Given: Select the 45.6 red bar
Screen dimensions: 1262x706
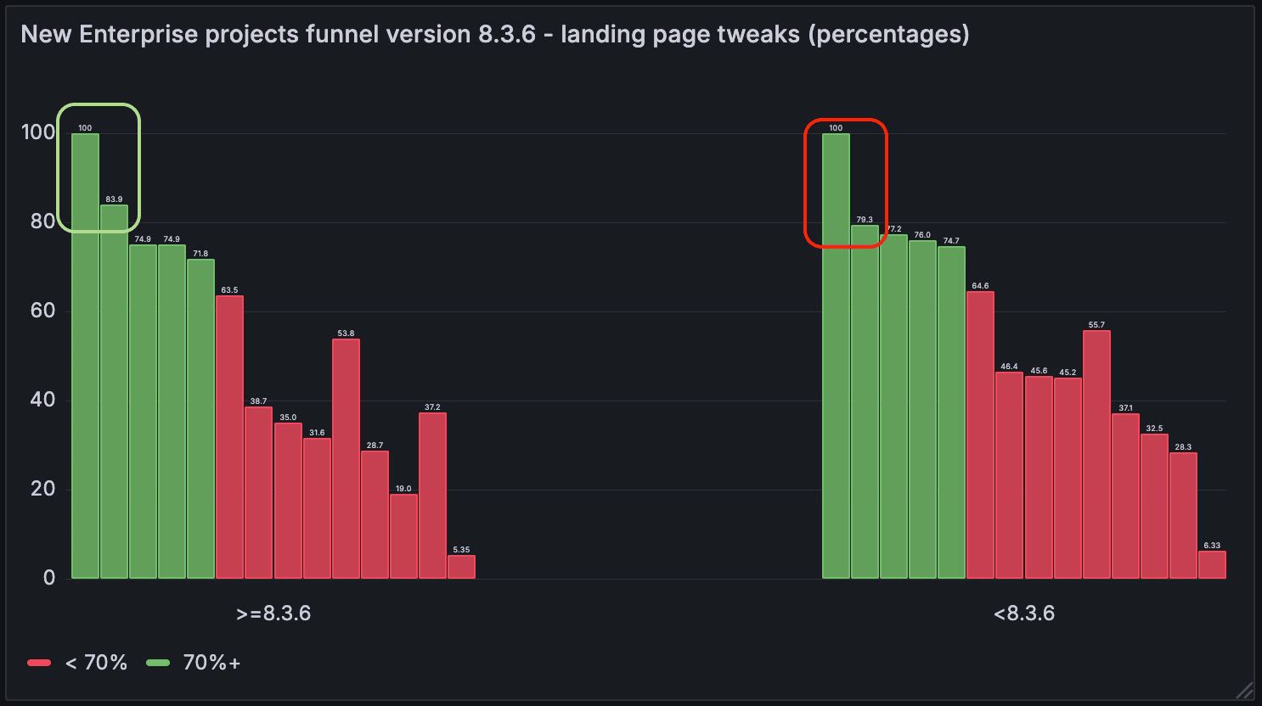Looking at the screenshot, I should [1039, 478].
